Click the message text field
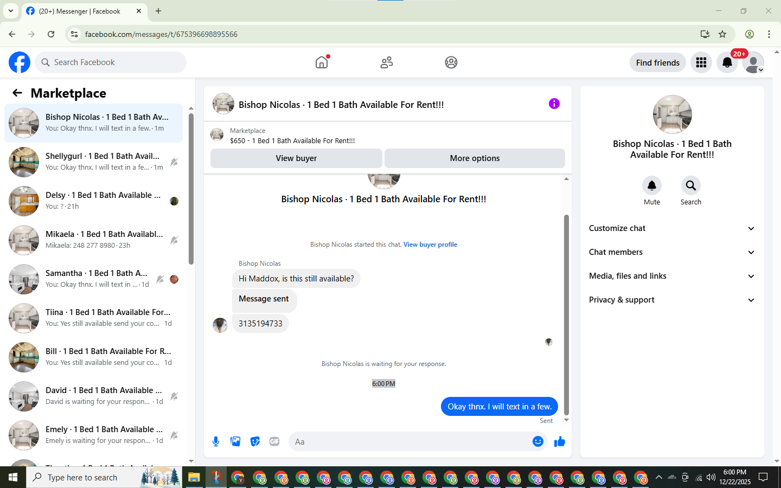The image size is (781, 488). [x=410, y=441]
